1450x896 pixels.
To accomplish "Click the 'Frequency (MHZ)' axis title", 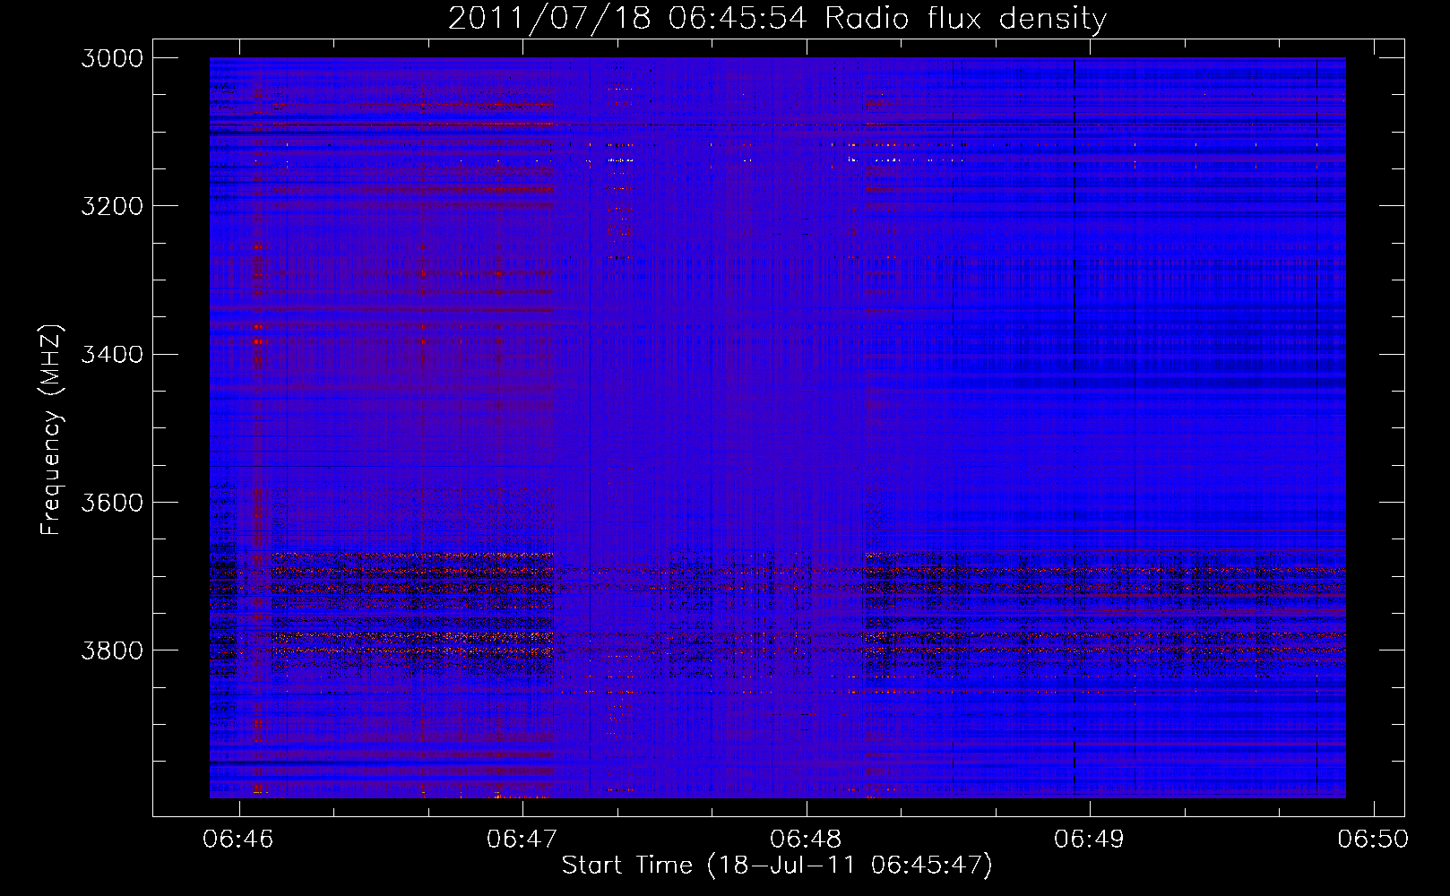I will tap(52, 430).
